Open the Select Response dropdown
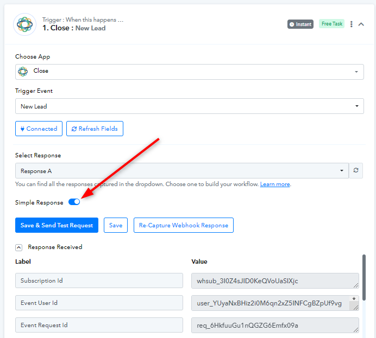Screen dimensions: 376x338 [182, 171]
